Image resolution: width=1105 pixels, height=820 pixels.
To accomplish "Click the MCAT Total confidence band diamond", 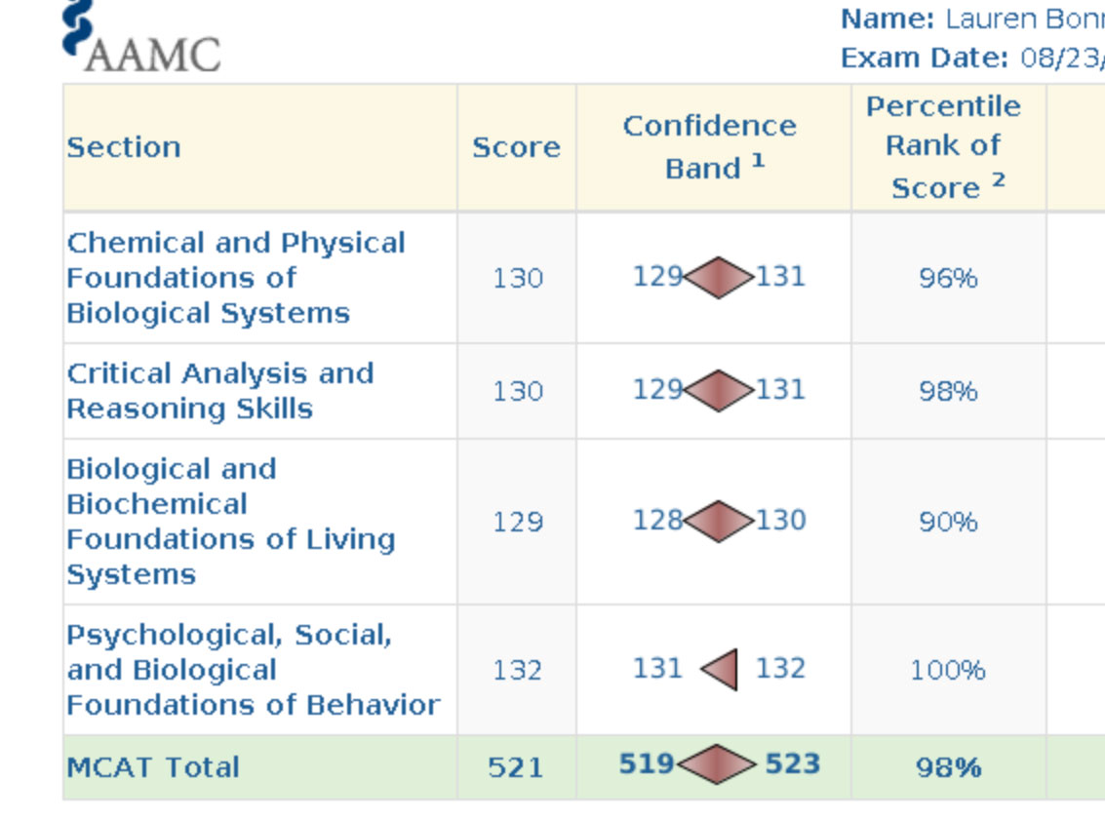I will (x=718, y=764).
